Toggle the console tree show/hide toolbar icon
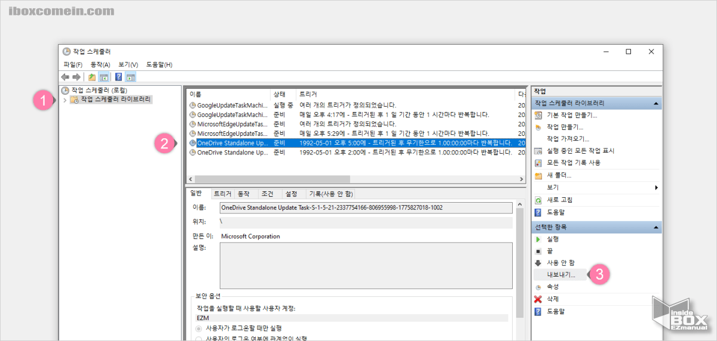 [x=103, y=77]
